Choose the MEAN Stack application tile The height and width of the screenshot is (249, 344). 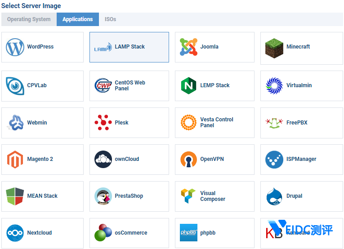42,196
